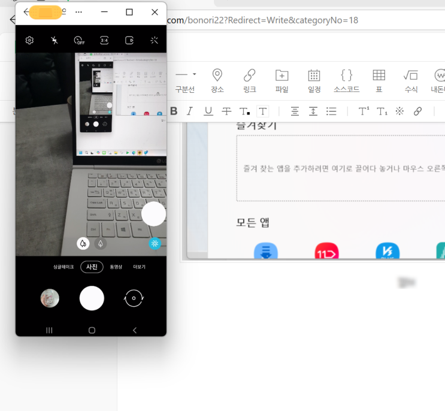Image resolution: width=445 pixels, height=411 pixels.
Task: Toggle bold text formatting
Action: 174,111
